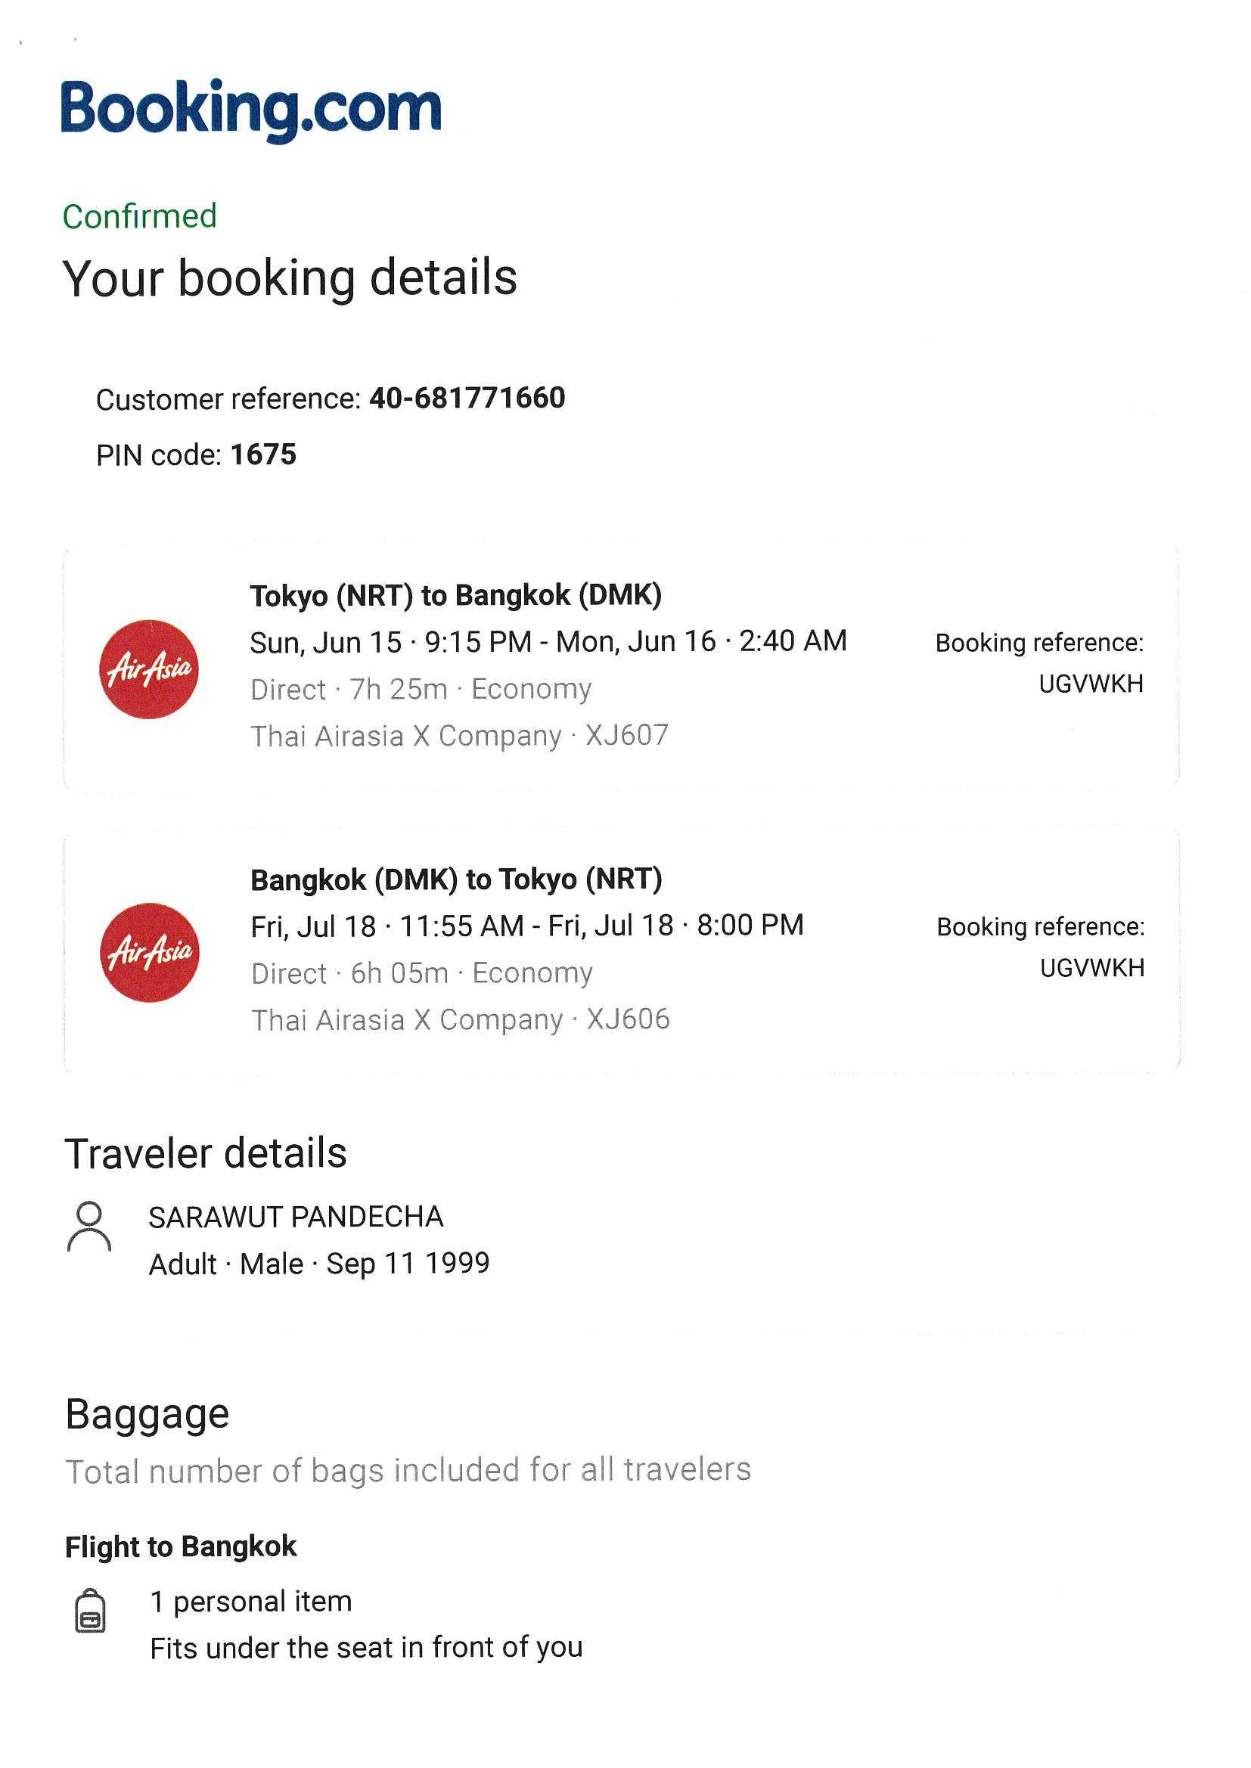
Task: Click booking reference UGVWKH on first flight
Action: pos(1090,683)
